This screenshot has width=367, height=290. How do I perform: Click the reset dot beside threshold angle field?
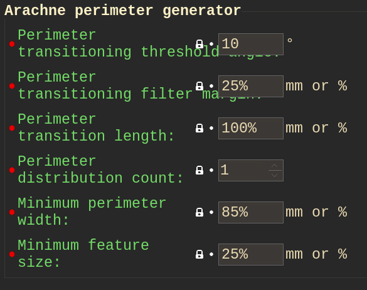click(x=211, y=44)
